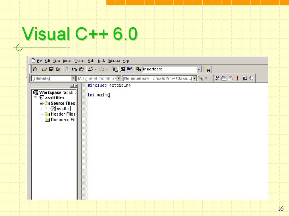Click the Source Files folder icon
The height and width of the screenshot is (216, 289).
47,103
